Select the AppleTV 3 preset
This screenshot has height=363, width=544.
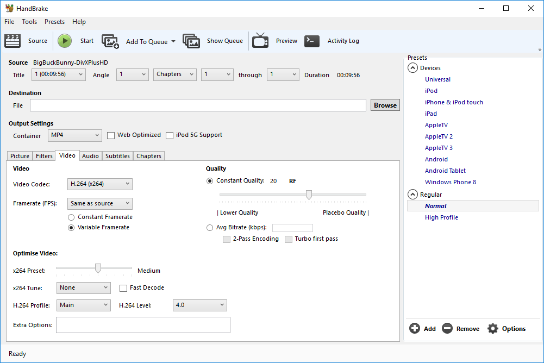(x=439, y=148)
